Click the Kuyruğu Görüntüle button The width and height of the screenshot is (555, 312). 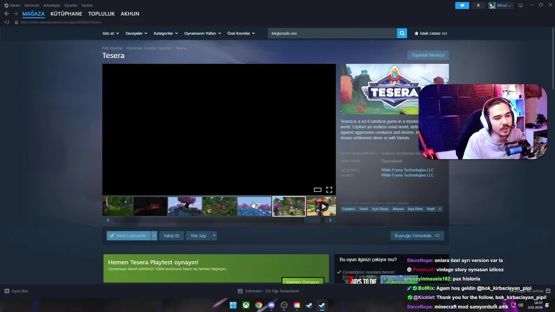(x=417, y=236)
